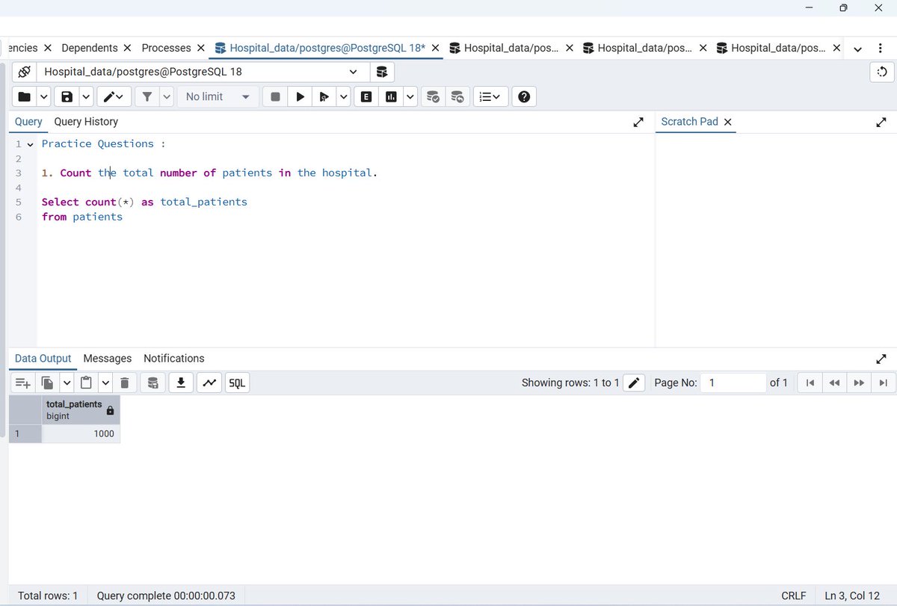Click the SQL button in results toolbar

click(237, 383)
